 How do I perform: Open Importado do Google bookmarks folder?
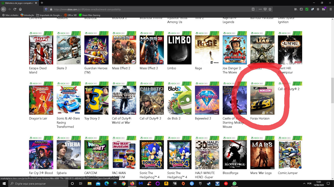click(x=49, y=15)
